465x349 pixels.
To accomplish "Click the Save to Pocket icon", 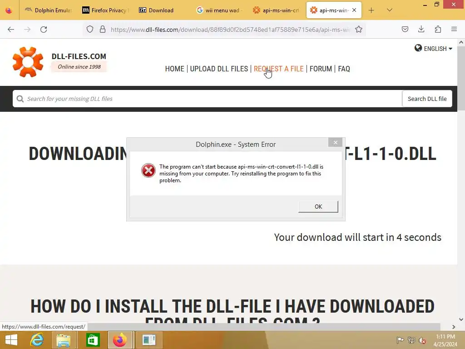I will pos(405,29).
